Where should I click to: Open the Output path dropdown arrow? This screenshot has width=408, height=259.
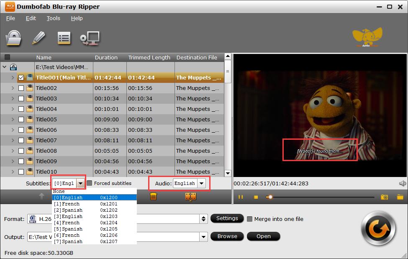(203, 237)
